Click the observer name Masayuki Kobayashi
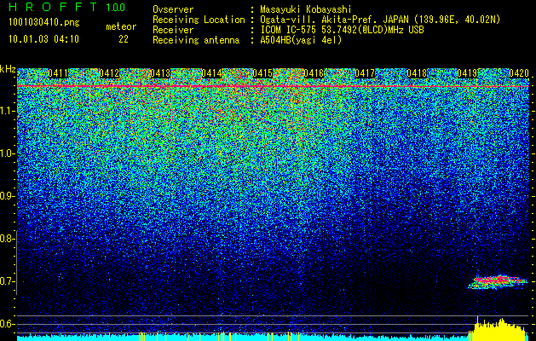The image size is (536, 341). tap(306, 9)
